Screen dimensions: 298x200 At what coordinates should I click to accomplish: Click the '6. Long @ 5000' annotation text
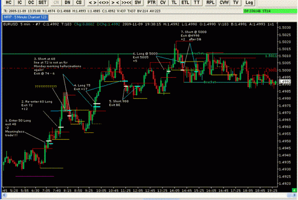[145, 54]
